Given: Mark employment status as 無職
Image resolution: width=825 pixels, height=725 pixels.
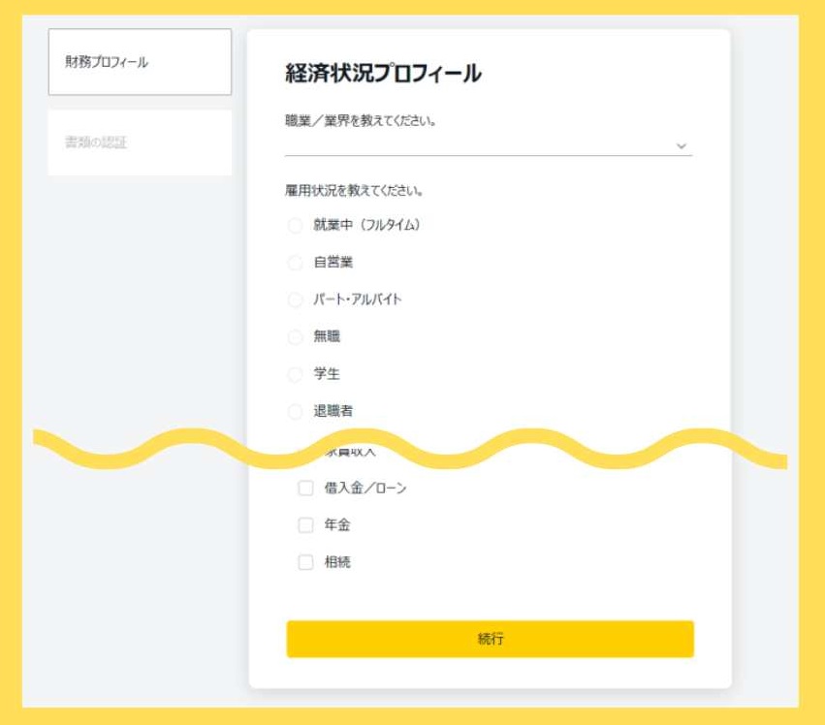Looking at the screenshot, I should 293,336.
